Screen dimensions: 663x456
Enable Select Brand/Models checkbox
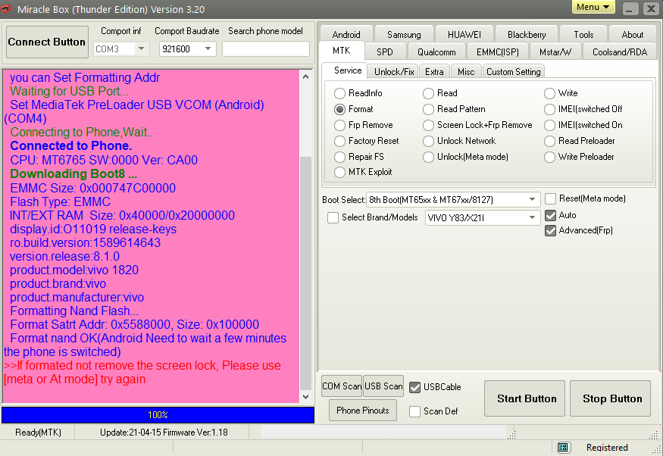[x=333, y=217]
